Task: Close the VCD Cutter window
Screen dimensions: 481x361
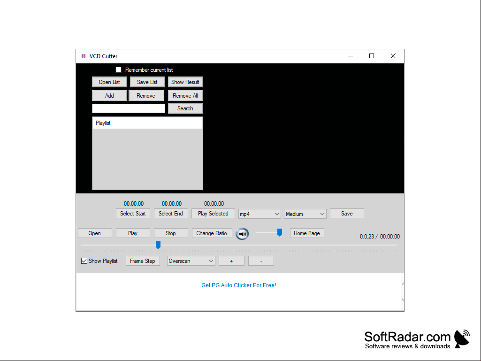Action: [393, 56]
